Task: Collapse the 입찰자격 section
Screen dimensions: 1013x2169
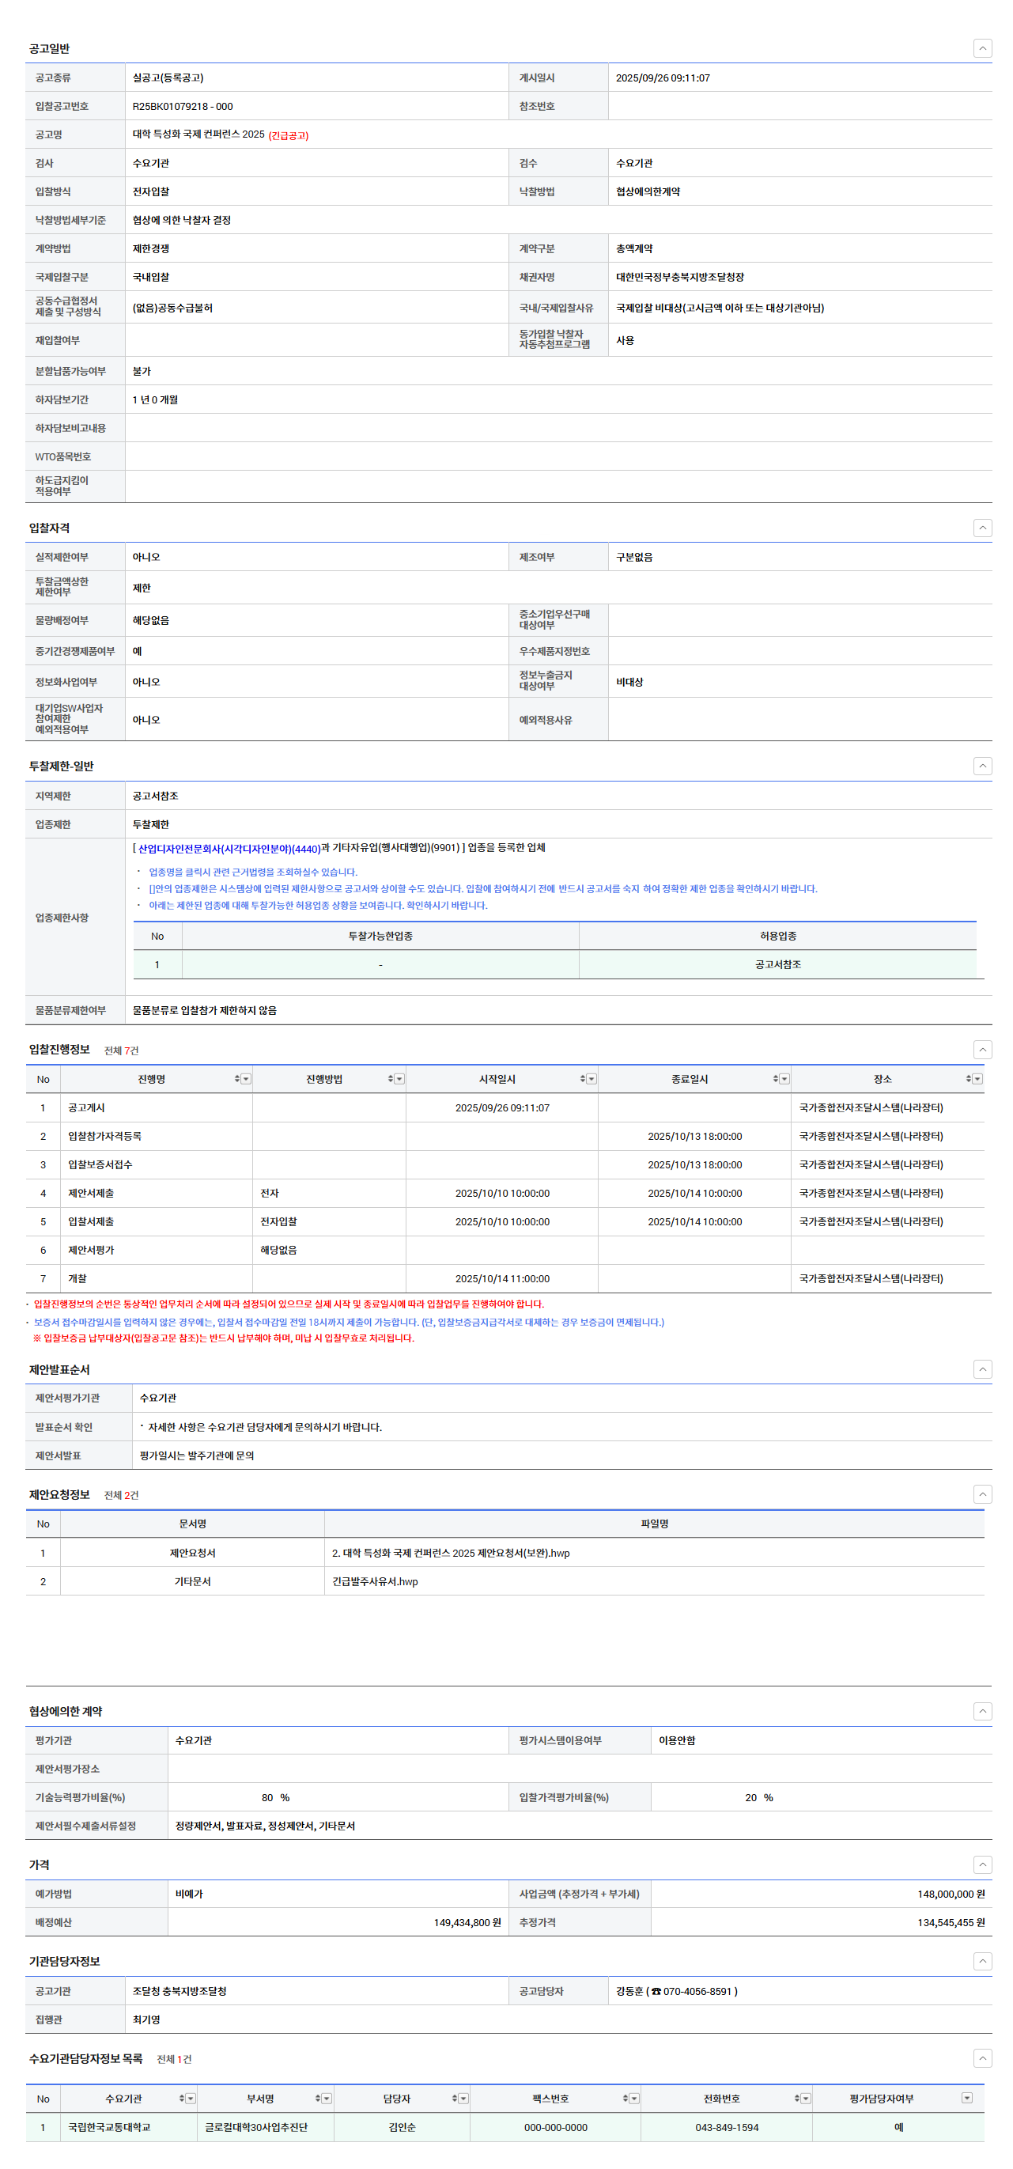Action: click(x=982, y=528)
